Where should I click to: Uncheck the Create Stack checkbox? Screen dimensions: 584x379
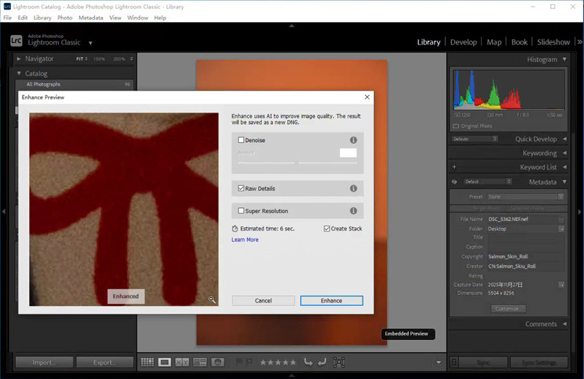point(326,229)
